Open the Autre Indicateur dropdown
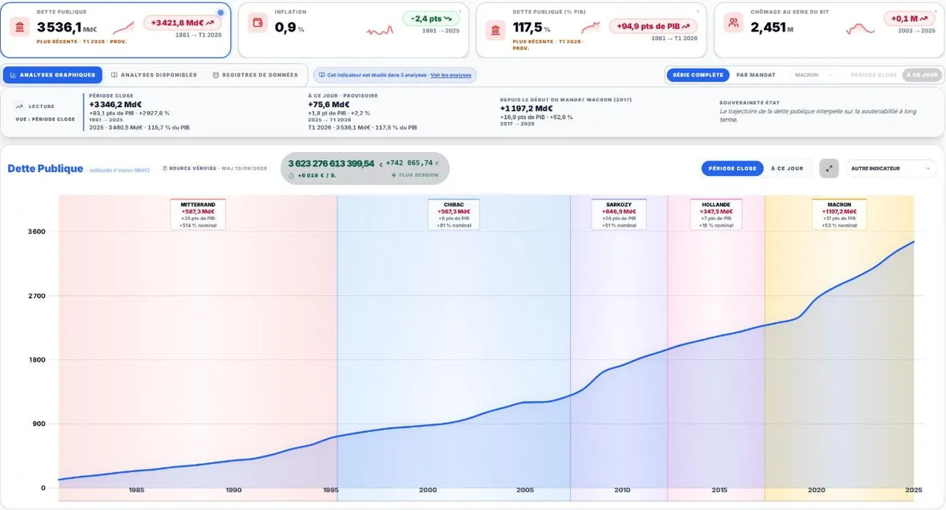Image resolution: width=946 pixels, height=510 pixels. (x=892, y=168)
